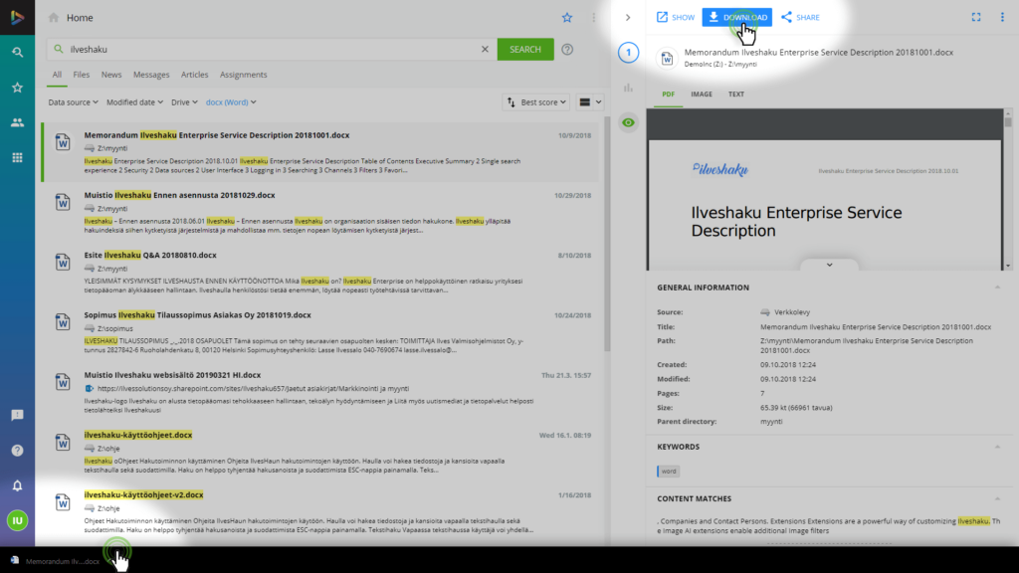This screenshot has height=573, width=1019.
Task: Switch preview to PDF tab
Action: 668,95
